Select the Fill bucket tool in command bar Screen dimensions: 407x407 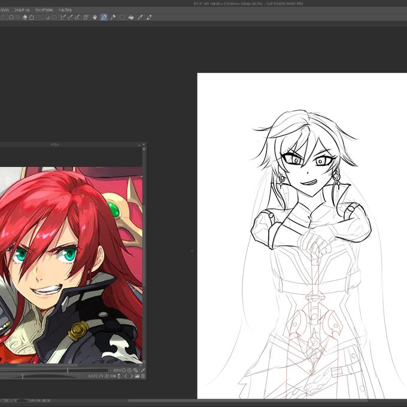click(131, 17)
